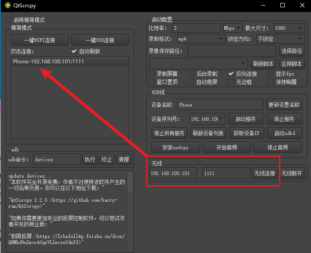This screenshot has width=311, height=253.
Task: Open the 设备序列号 dropdown
Action: pyautogui.click(x=207, y=119)
